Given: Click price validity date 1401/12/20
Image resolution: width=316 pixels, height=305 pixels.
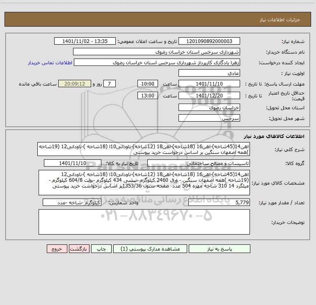Looking at the screenshot, I should [x=209, y=95].
